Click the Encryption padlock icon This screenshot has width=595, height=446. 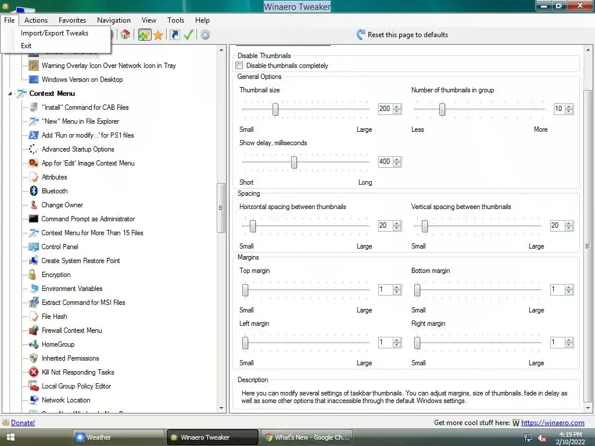tap(33, 275)
